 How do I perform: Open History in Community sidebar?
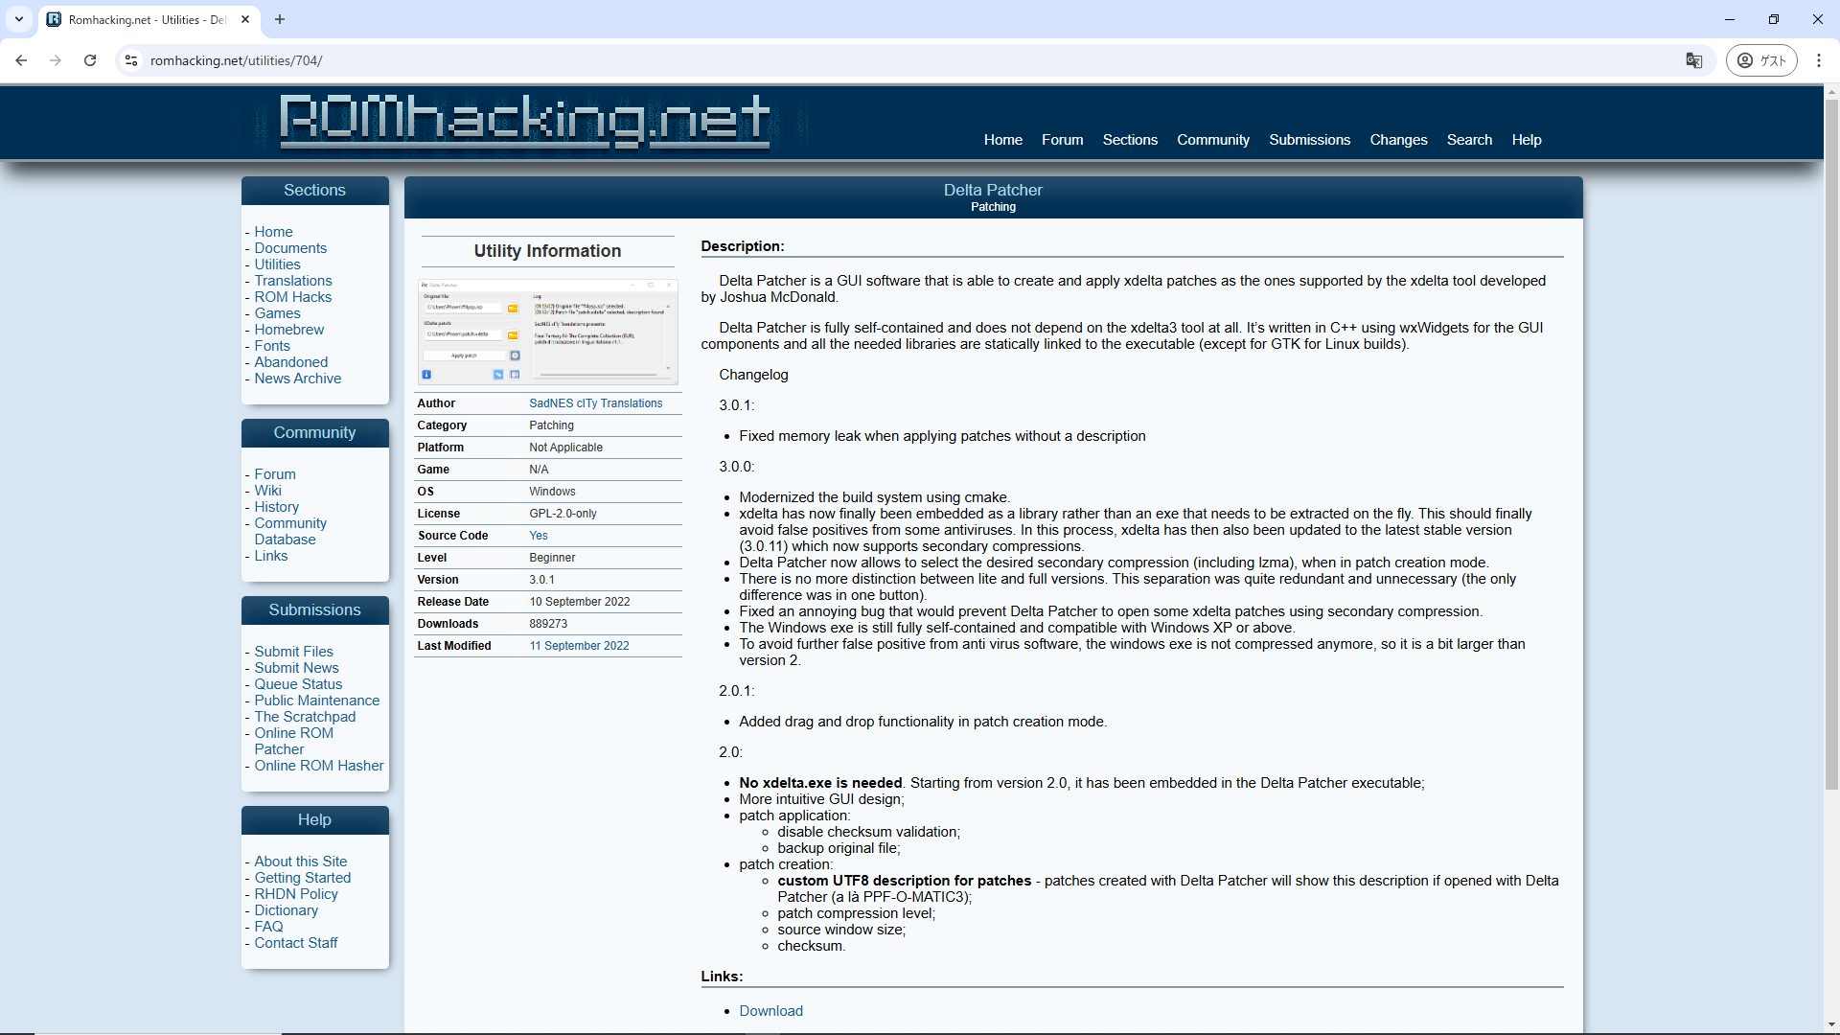point(276,507)
